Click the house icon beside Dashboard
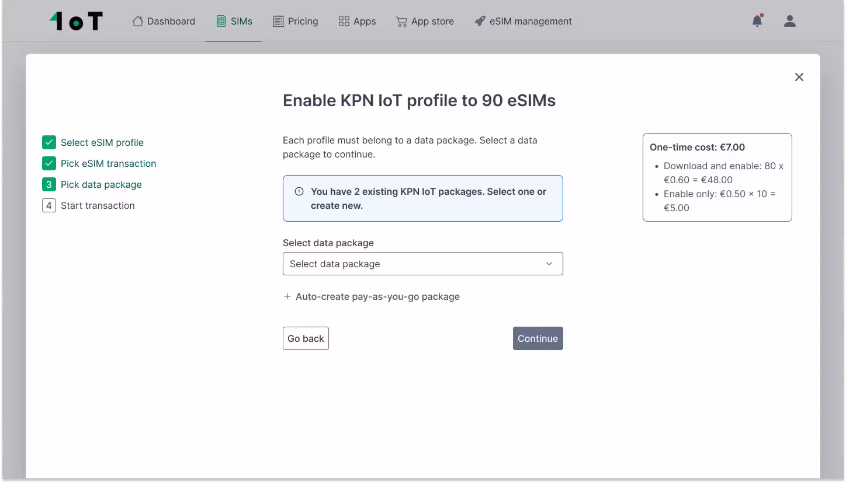 click(137, 21)
